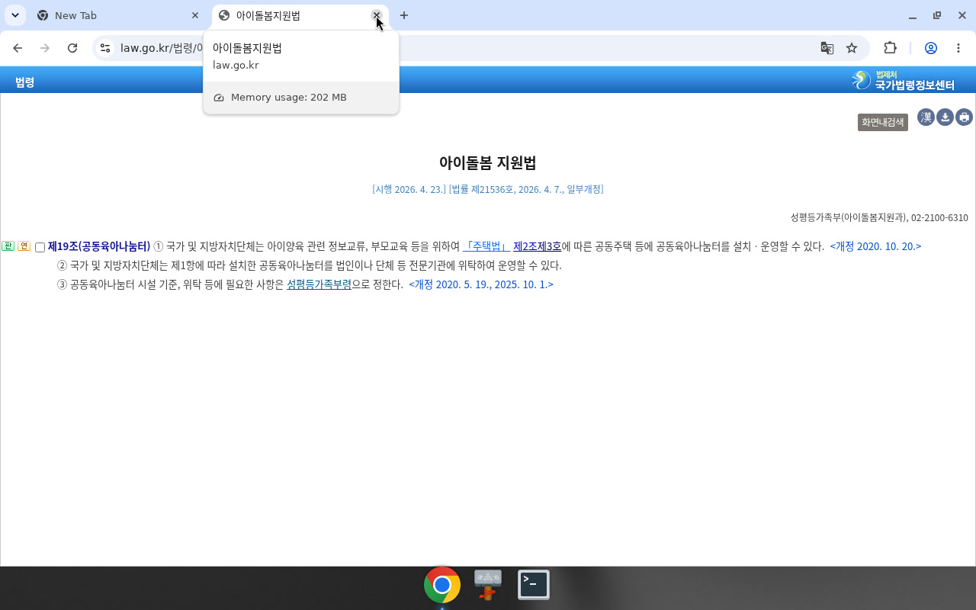The height and width of the screenshot is (610, 976).
Task: Click the <개정 2020. 5. 19., 2025. 10. 1.> note
Action: (x=481, y=284)
